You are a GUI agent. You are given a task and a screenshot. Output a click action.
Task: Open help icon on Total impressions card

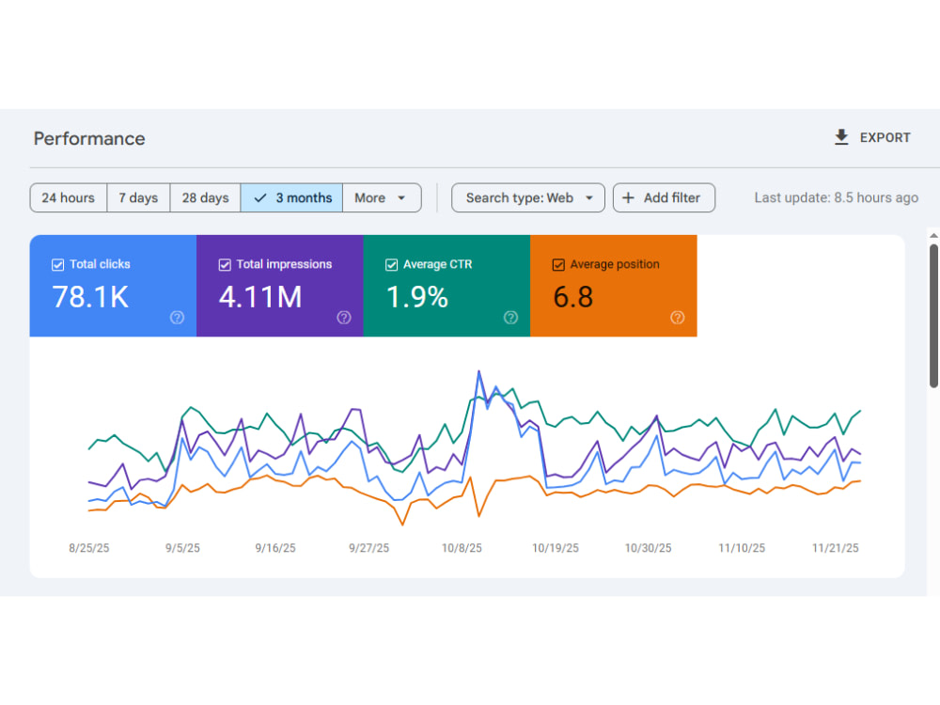pos(343,317)
